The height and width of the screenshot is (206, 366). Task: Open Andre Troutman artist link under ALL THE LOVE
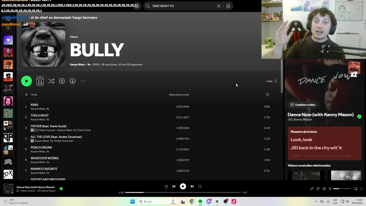pyautogui.click(x=64, y=141)
